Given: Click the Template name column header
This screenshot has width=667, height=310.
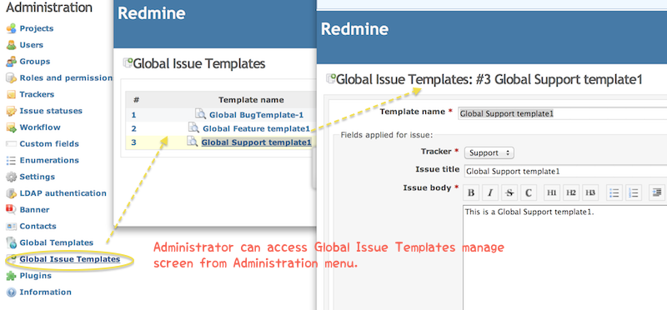Looking at the screenshot, I should pos(251,100).
